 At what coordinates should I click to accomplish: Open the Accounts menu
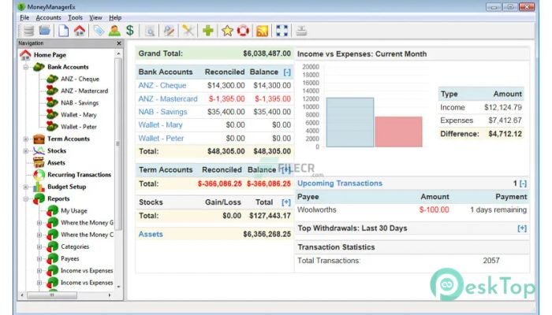coord(49,17)
